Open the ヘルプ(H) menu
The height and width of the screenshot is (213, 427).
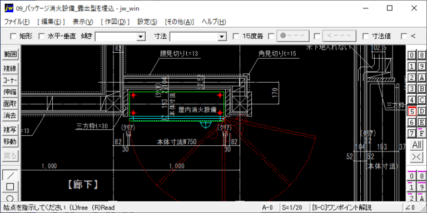pyautogui.click(x=213, y=22)
